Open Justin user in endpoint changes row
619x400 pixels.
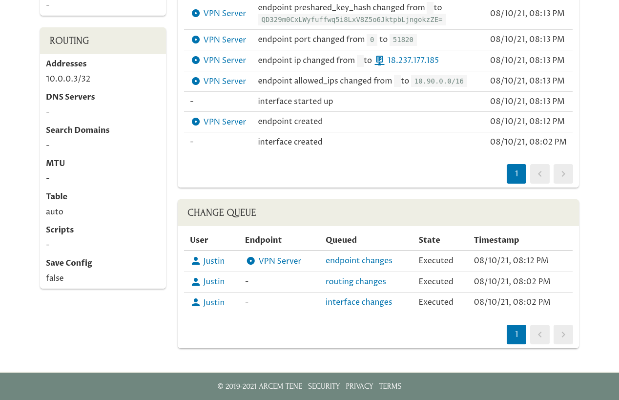click(x=214, y=261)
